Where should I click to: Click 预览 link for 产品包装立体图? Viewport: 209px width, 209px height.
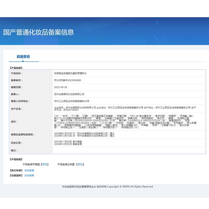[x=80, y=164]
